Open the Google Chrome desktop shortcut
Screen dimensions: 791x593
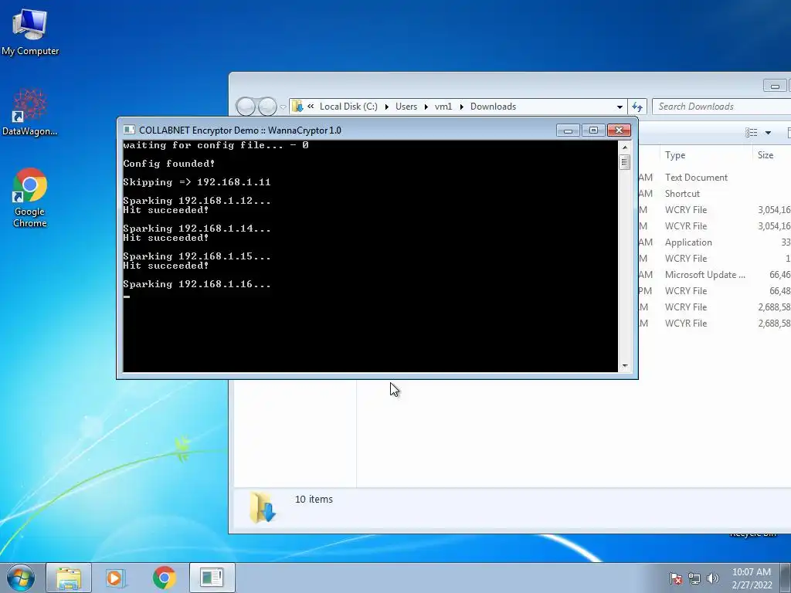[30, 198]
